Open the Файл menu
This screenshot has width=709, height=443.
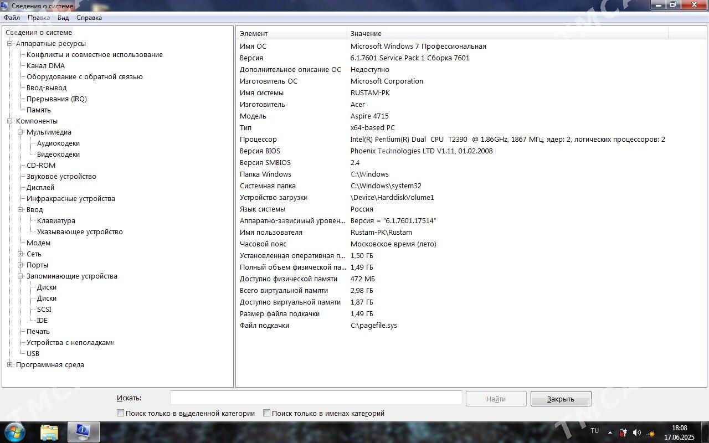[x=12, y=18]
